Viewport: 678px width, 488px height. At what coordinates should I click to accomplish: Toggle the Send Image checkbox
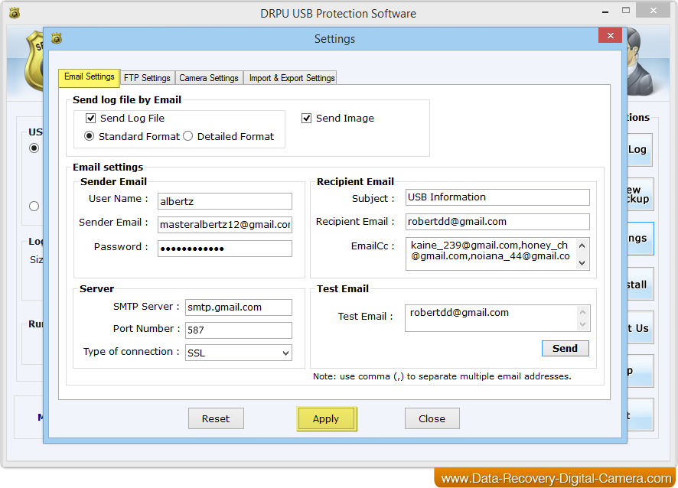pos(307,118)
